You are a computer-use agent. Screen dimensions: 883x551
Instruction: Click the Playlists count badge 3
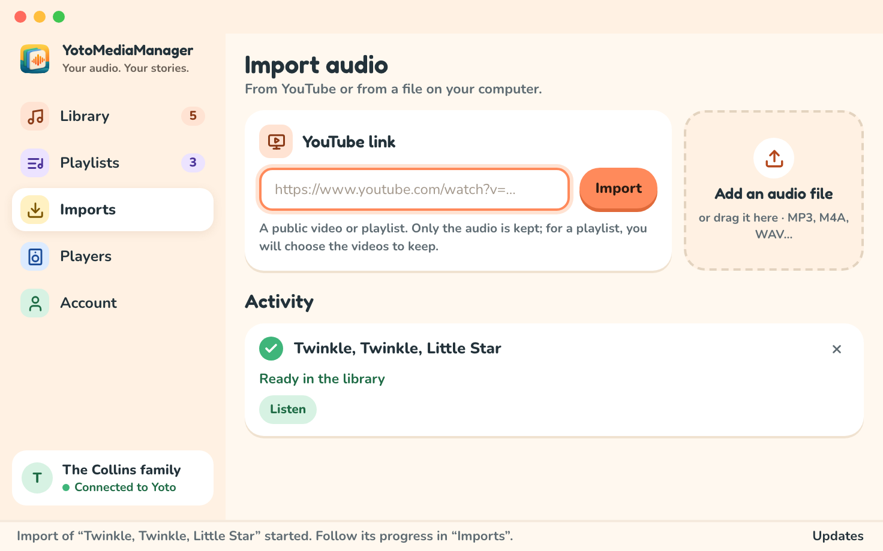193,162
